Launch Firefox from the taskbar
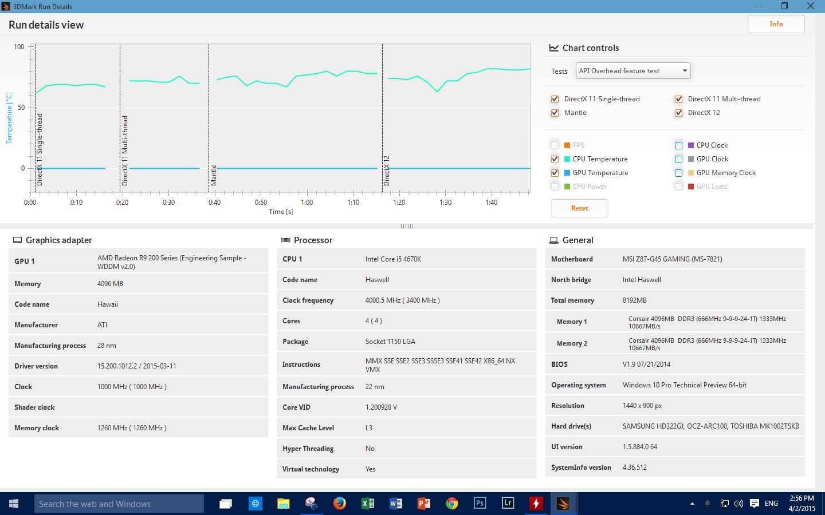This screenshot has width=825, height=515. pyautogui.click(x=340, y=504)
